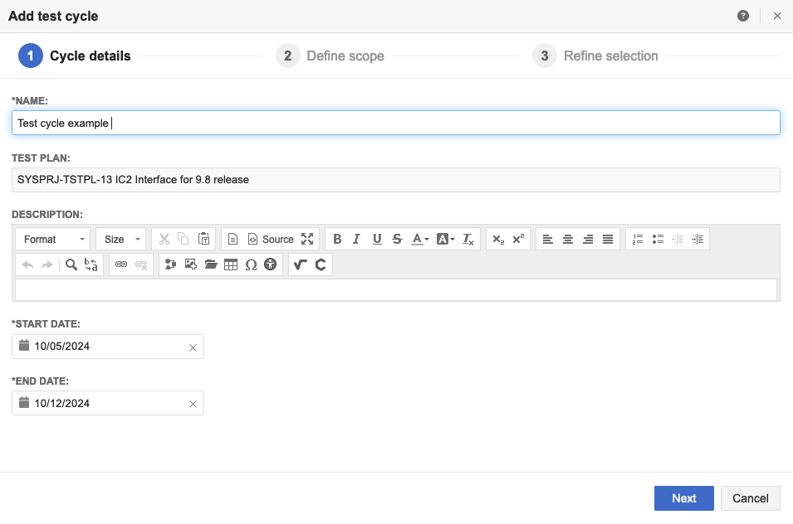
Task: Toggle bold formatting in description editor
Action: [x=337, y=239]
